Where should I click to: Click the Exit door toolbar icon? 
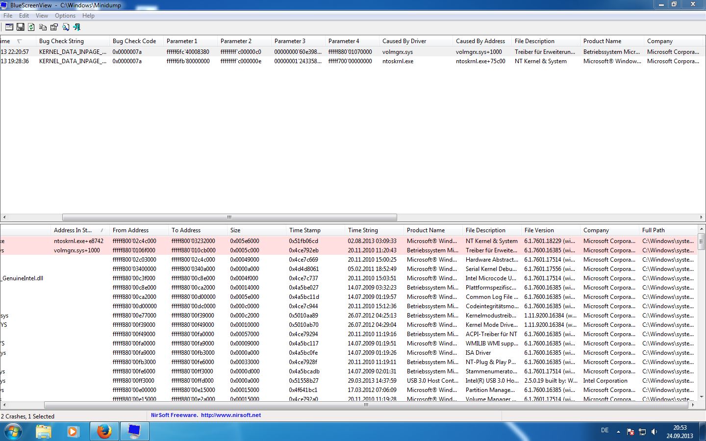tap(76, 27)
